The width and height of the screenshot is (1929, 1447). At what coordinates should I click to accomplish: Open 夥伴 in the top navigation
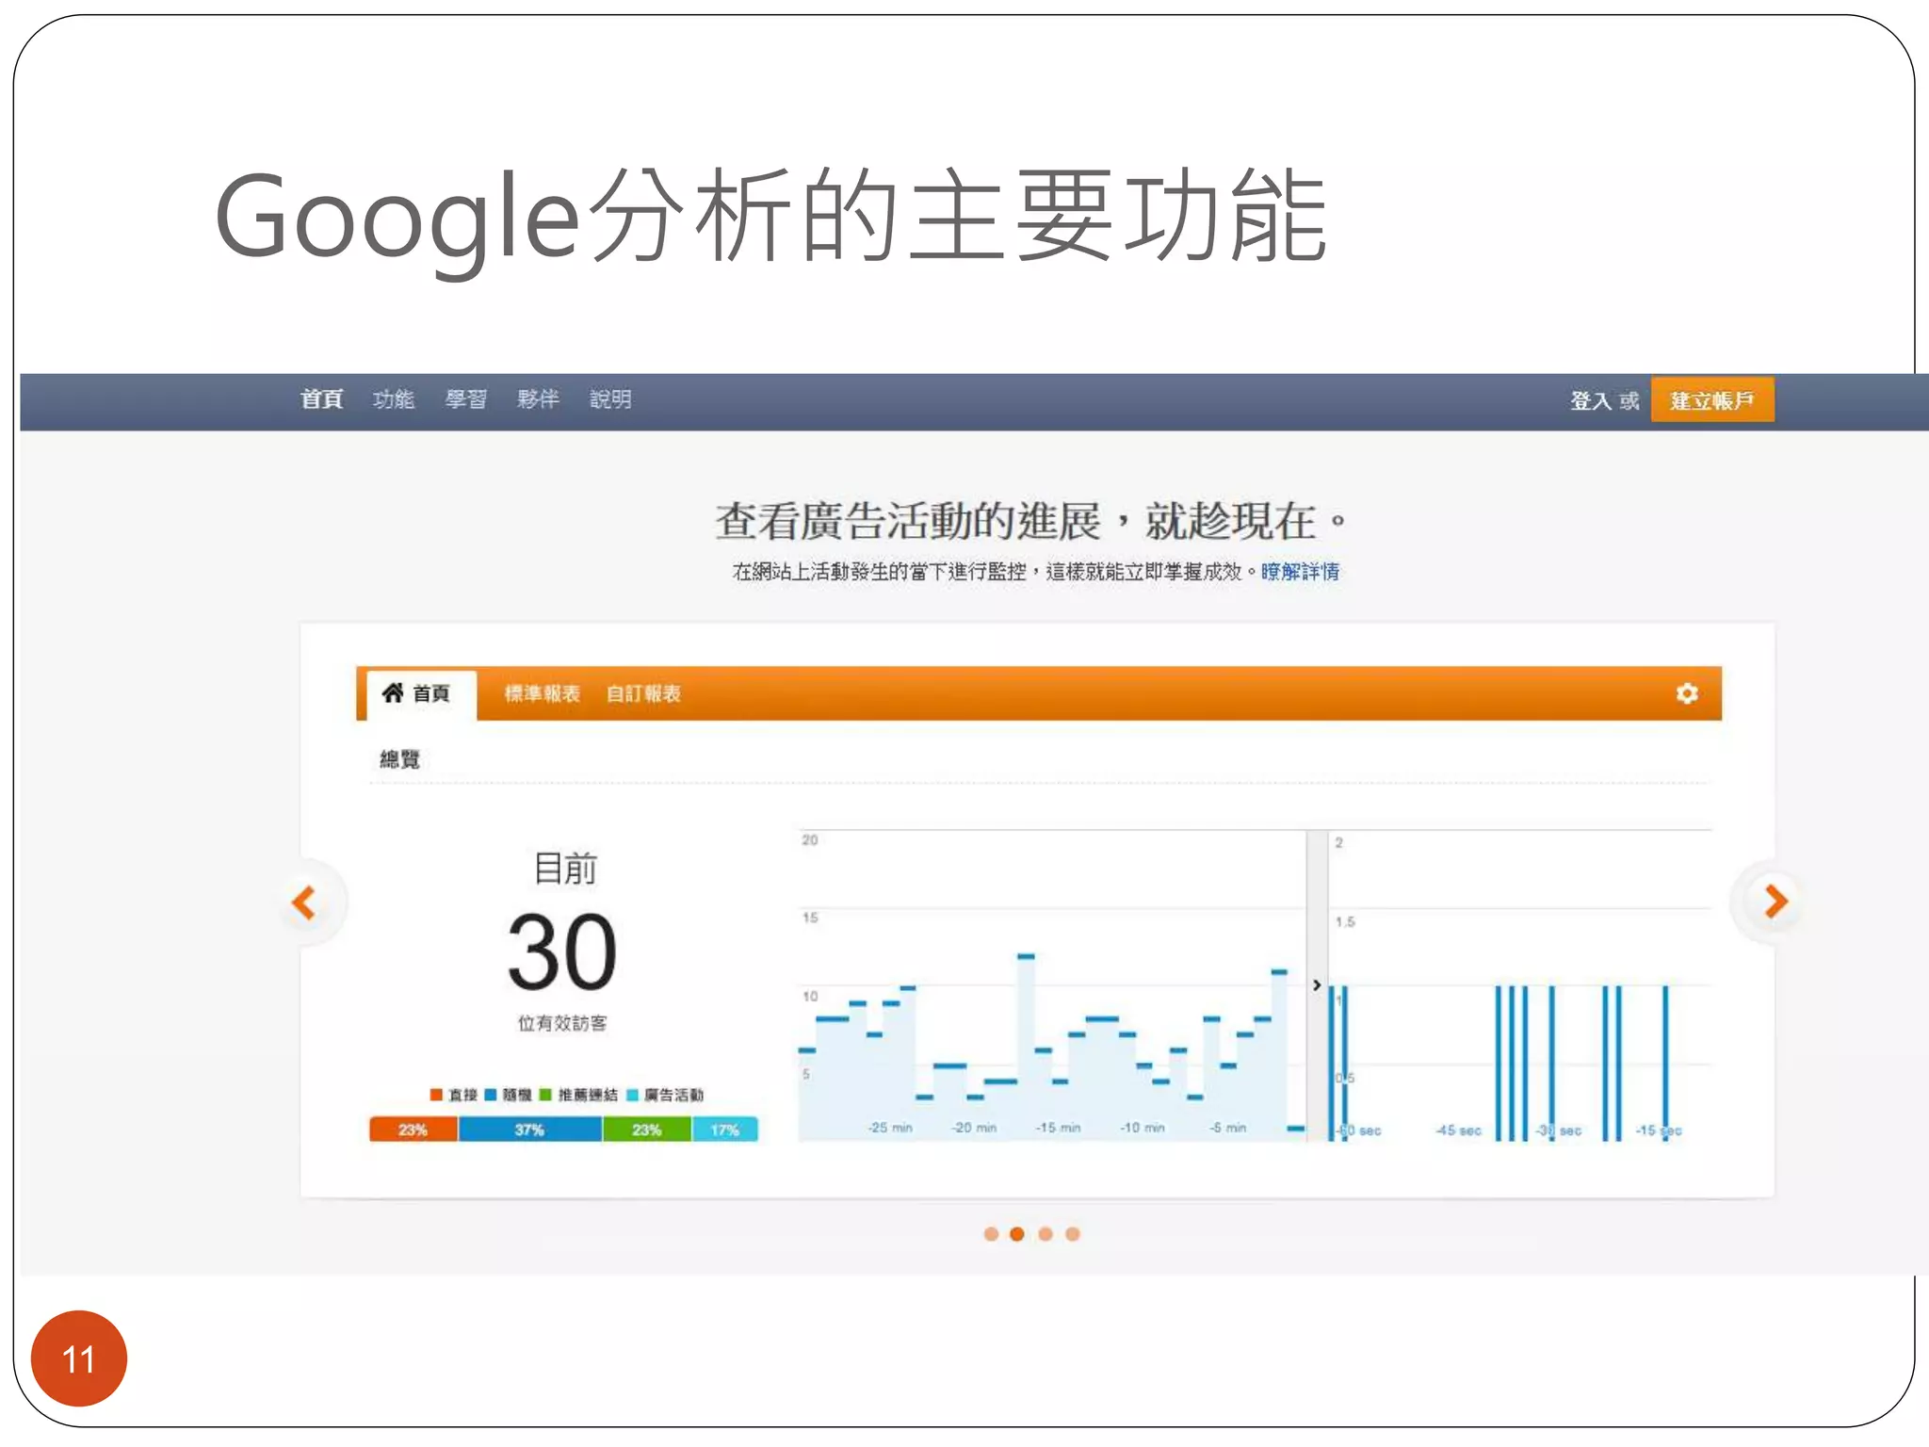(538, 399)
